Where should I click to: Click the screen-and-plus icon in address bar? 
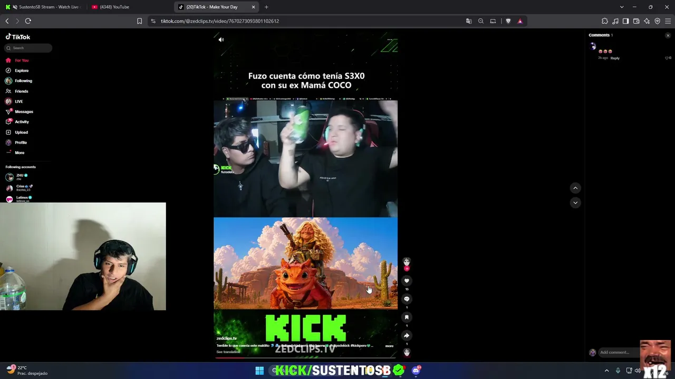[493, 21]
